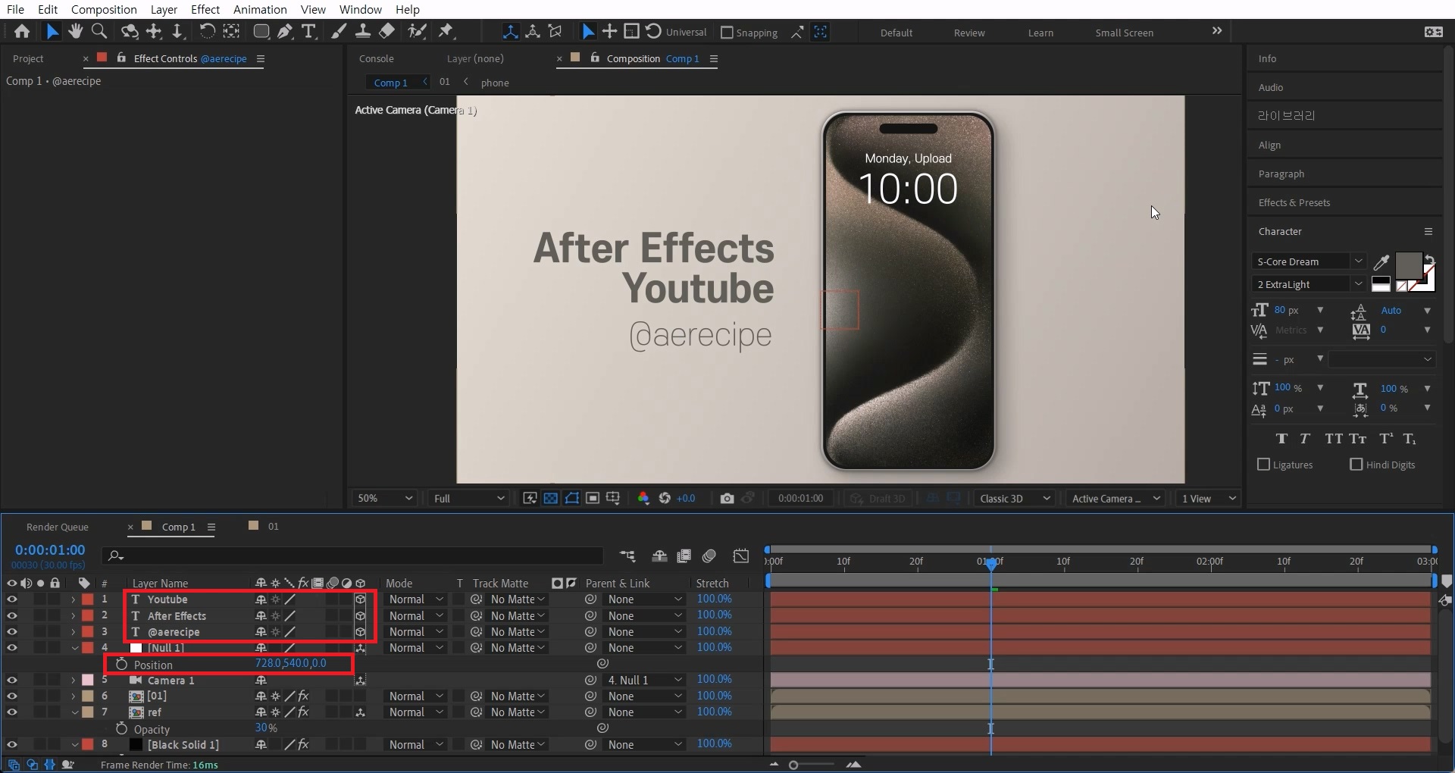
Task: Select the Pan camera tool
Action: pyautogui.click(x=154, y=31)
